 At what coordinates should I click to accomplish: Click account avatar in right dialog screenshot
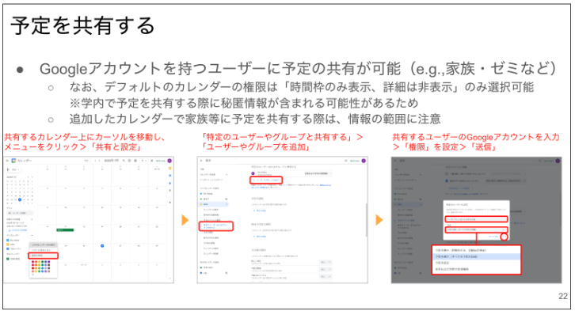pos(558,161)
